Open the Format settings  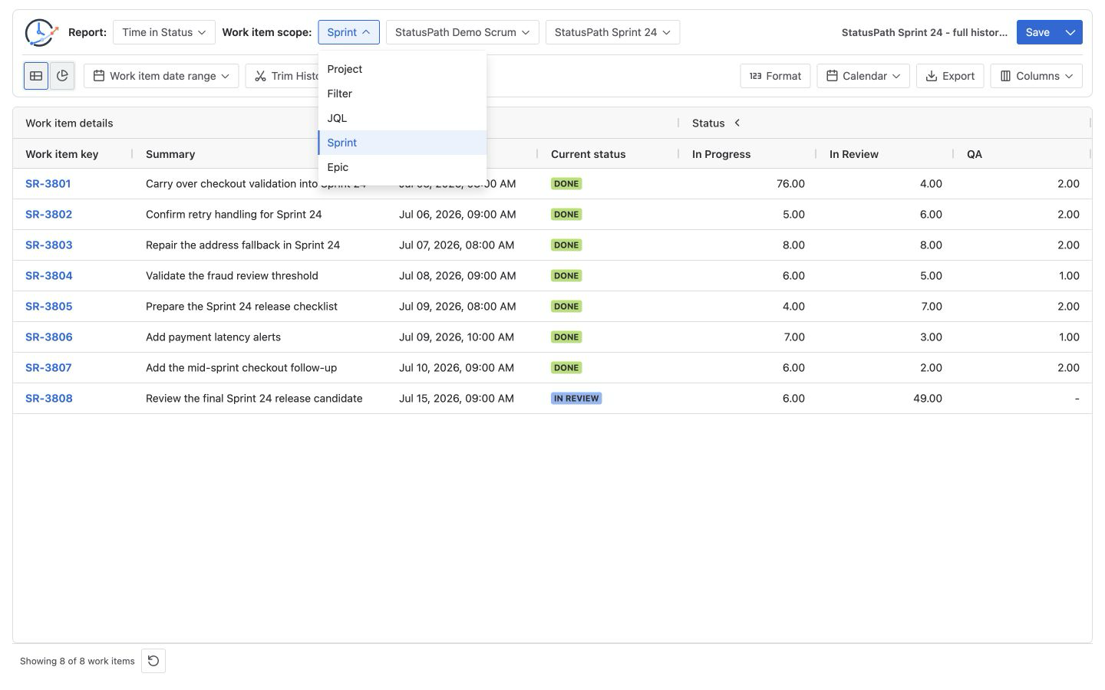[x=775, y=76]
